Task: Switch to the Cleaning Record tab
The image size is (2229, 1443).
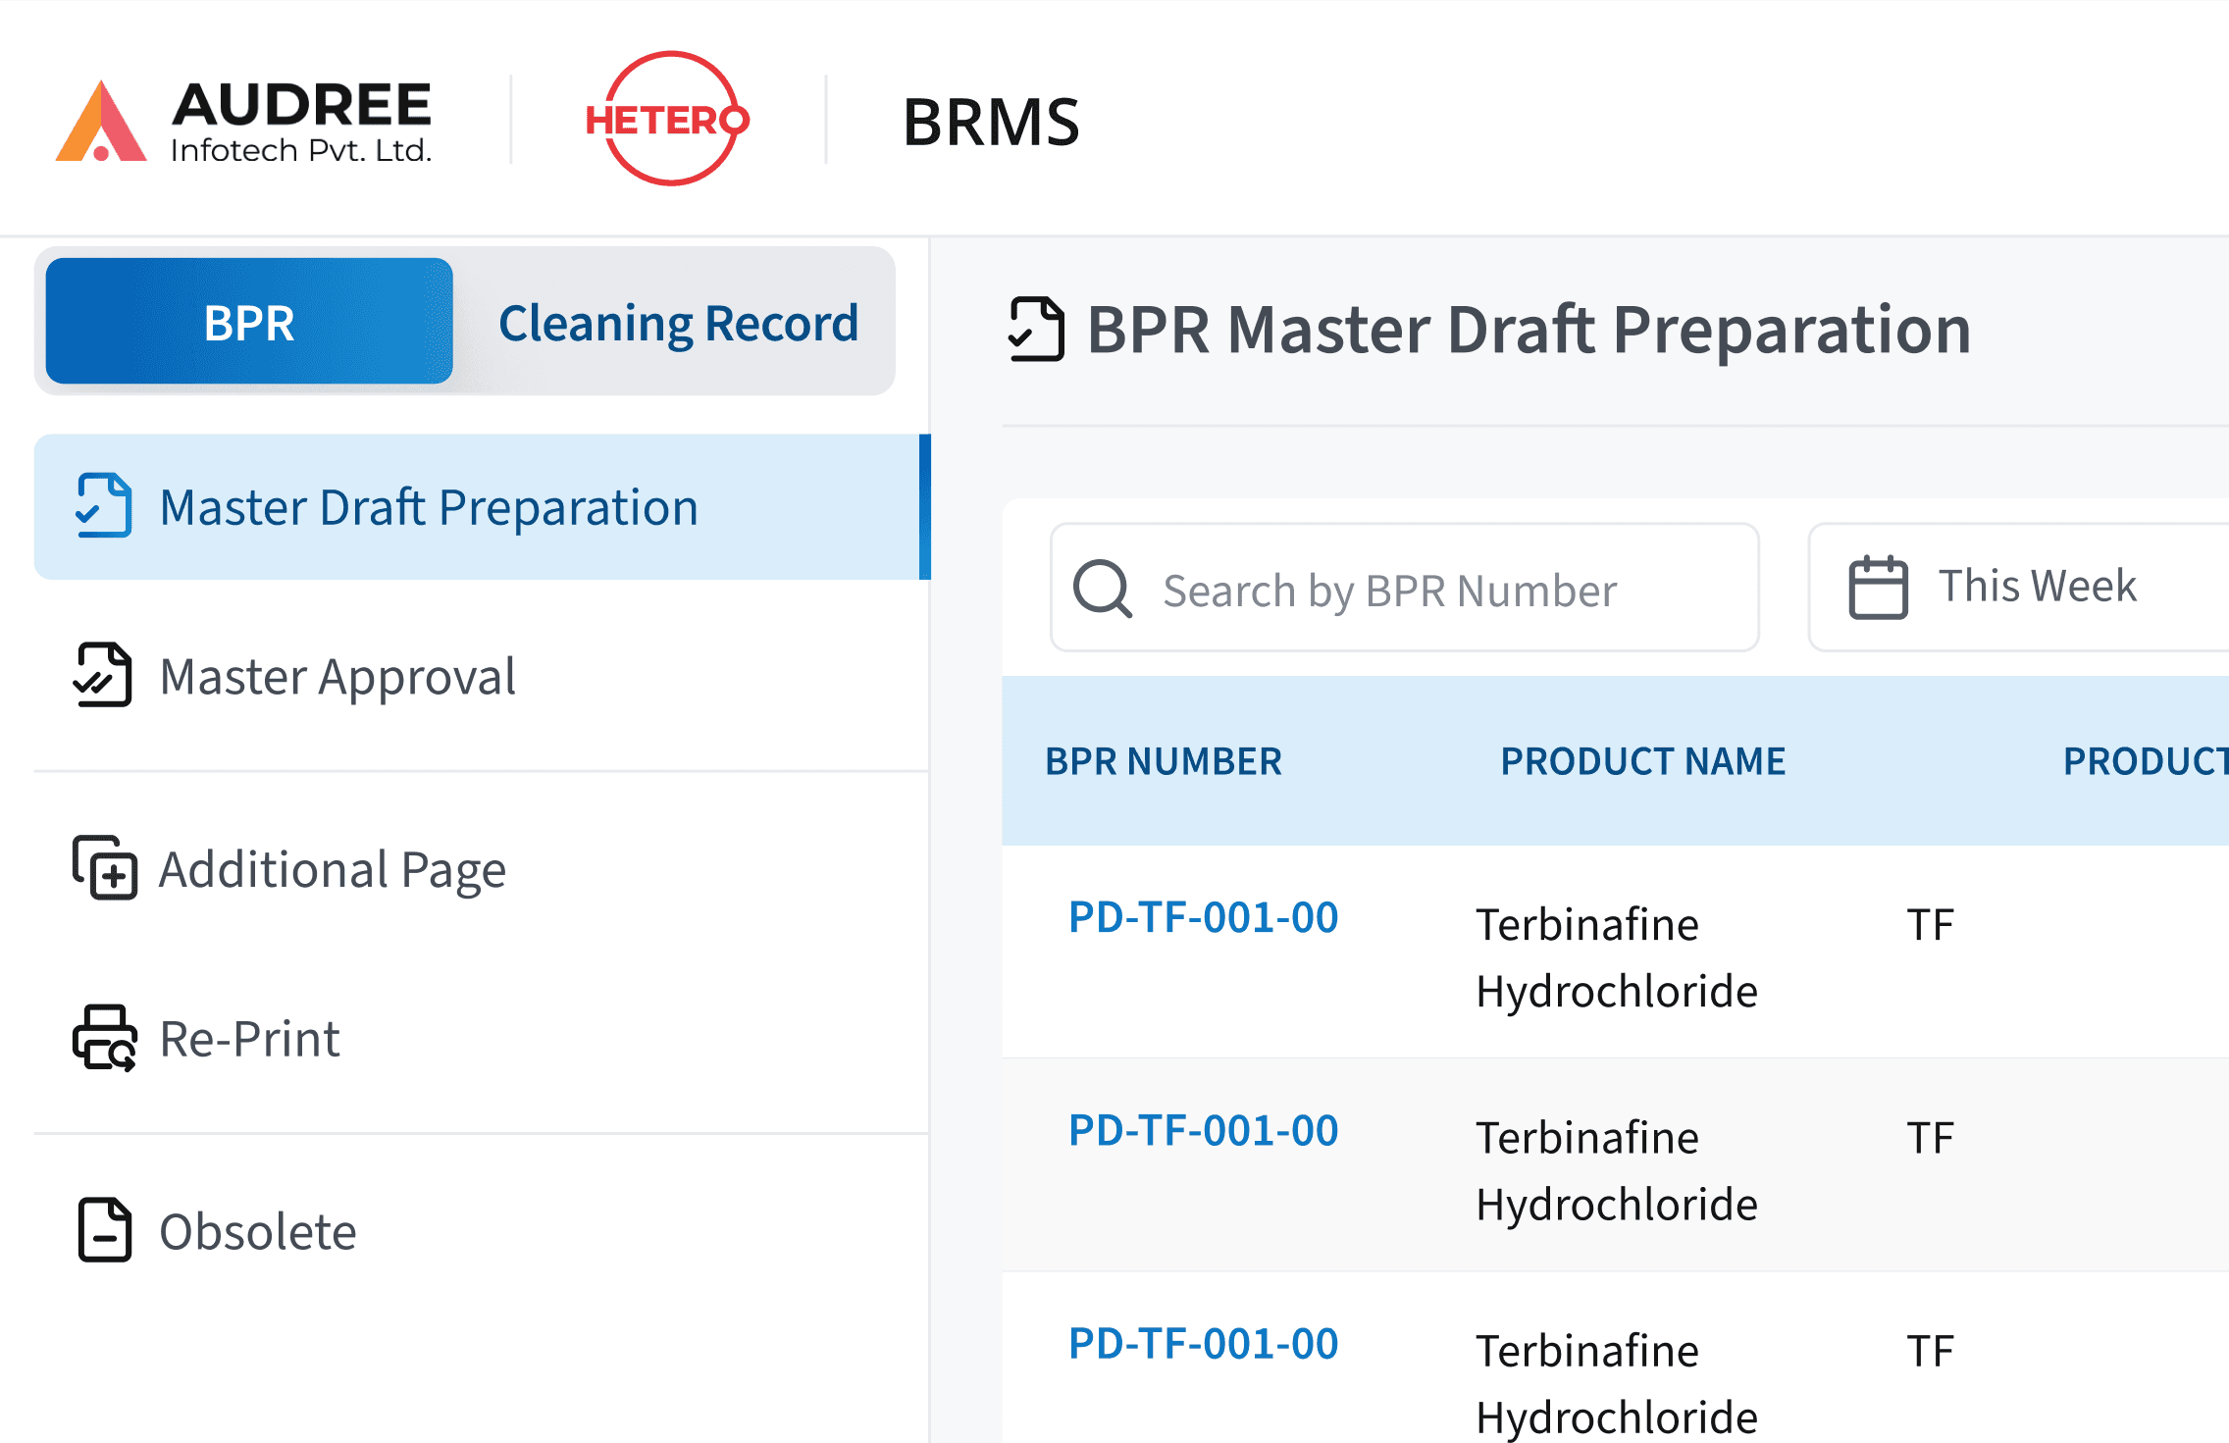Action: 678,321
